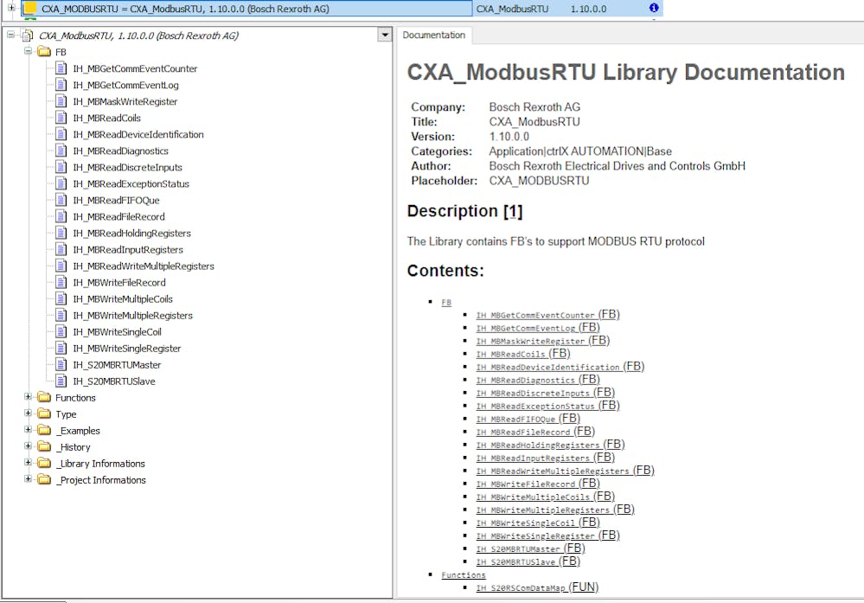Follow the IH_S20RSComDataMap link

click(520, 588)
